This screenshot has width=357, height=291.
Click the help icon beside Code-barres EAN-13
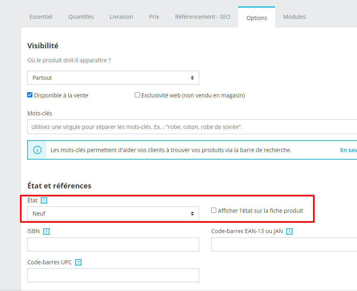pyautogui.click(x=289, y=232)
